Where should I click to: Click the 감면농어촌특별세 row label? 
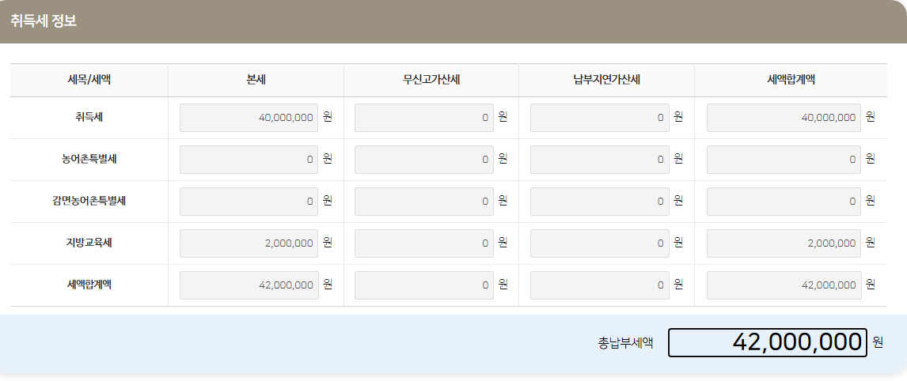point(89,202)
